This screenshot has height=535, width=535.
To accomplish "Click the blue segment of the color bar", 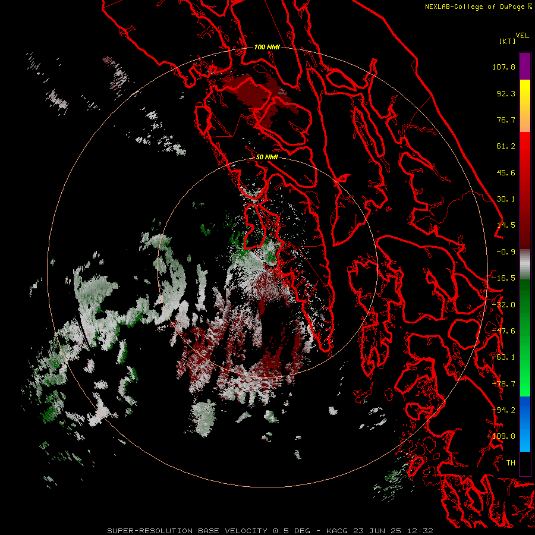I will click(525, 424).
